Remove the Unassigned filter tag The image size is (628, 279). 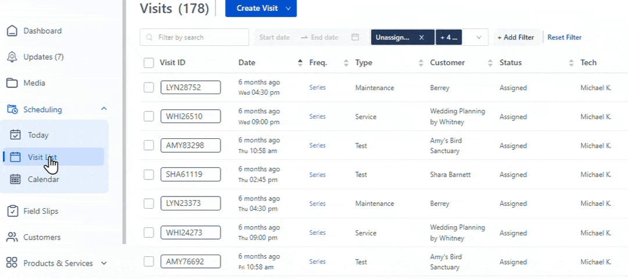click(422, 37)
